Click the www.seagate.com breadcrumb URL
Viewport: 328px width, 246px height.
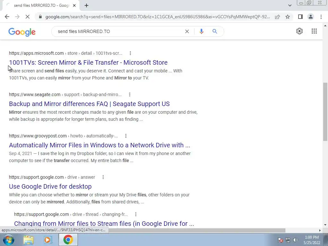[65, 94]
